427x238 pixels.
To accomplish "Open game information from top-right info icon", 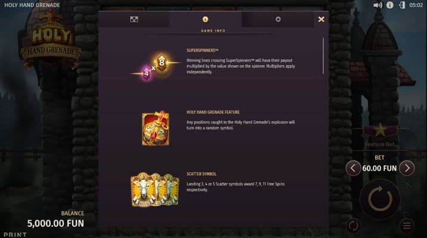I will click(x=389, y=5).
